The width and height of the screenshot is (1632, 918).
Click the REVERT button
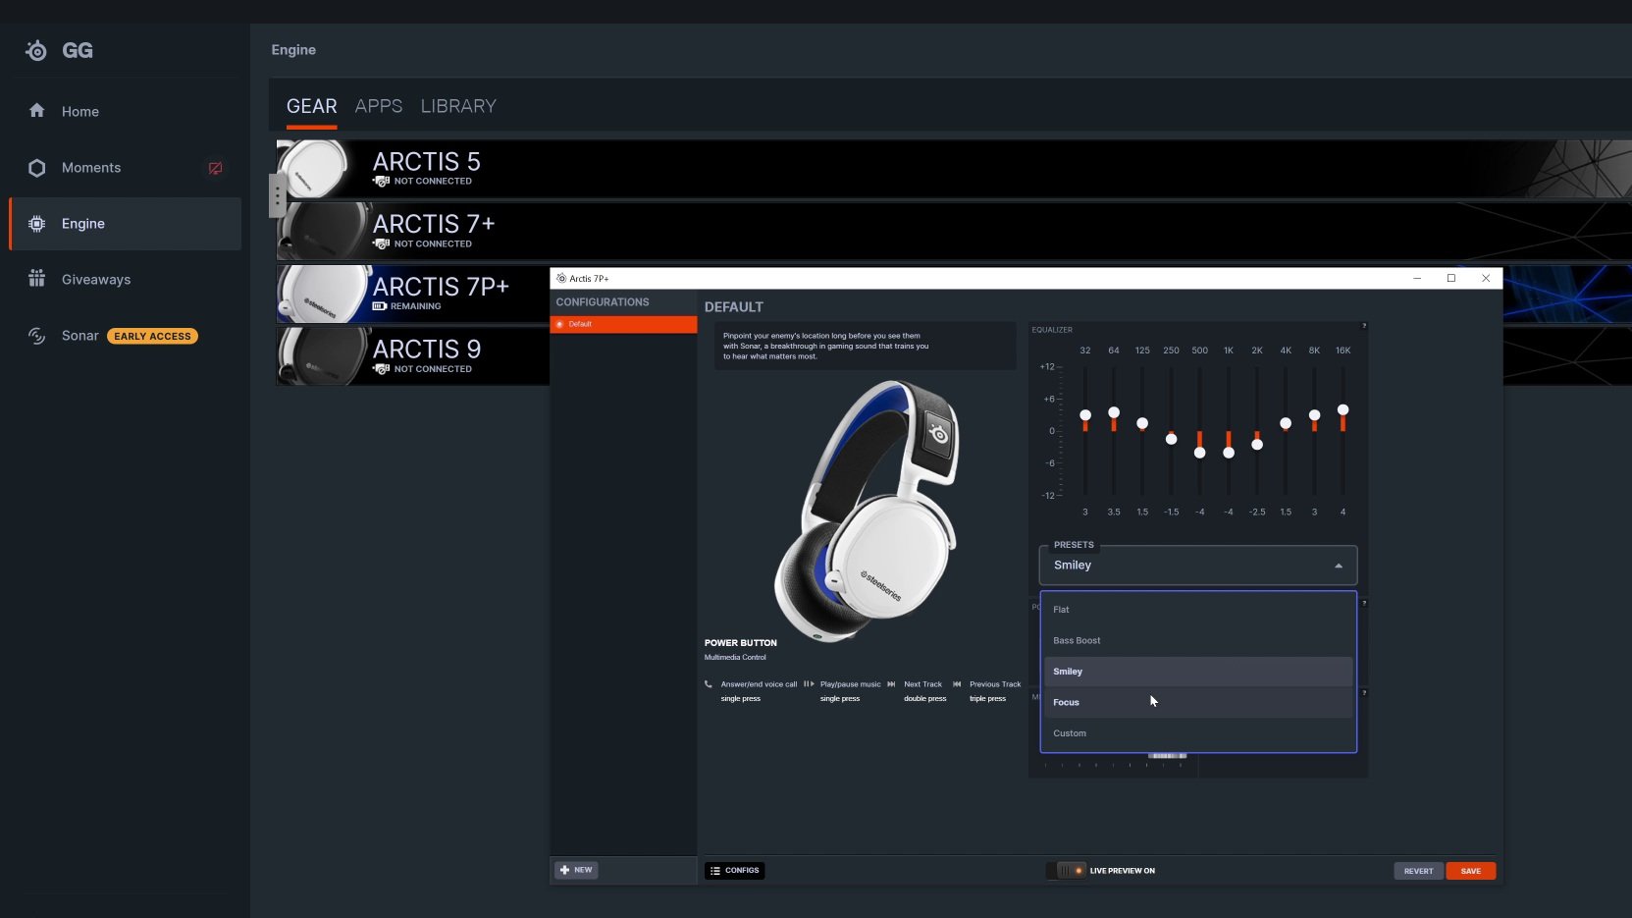[1418, 871]
